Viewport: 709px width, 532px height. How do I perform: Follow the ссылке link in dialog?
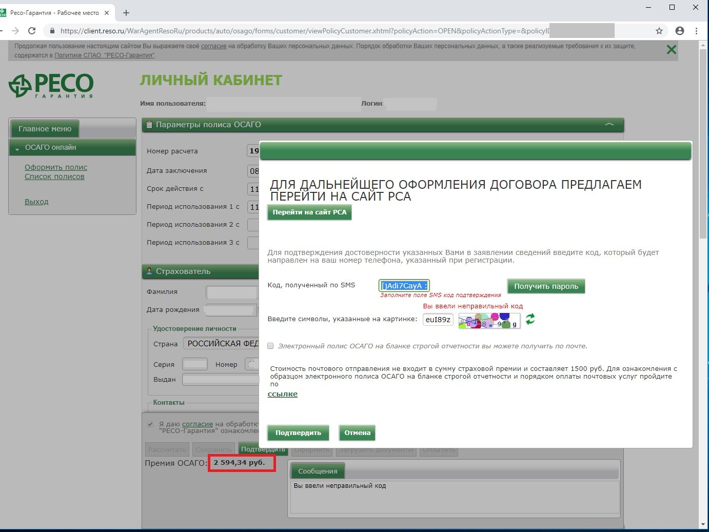point(283,394)
